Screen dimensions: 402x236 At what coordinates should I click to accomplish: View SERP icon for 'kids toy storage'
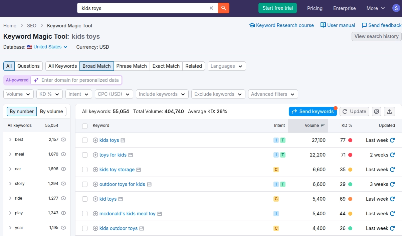[x=139, y=170]
